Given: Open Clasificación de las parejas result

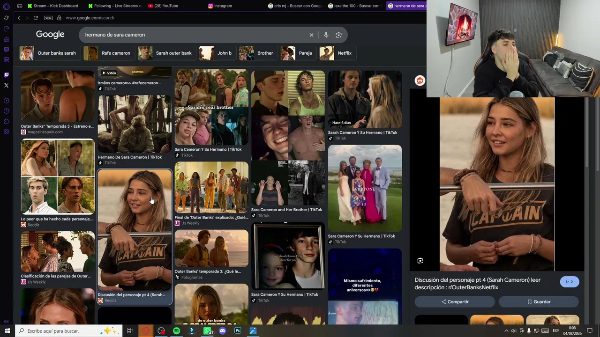Looking at the screenshot, I should coord(58,251).
